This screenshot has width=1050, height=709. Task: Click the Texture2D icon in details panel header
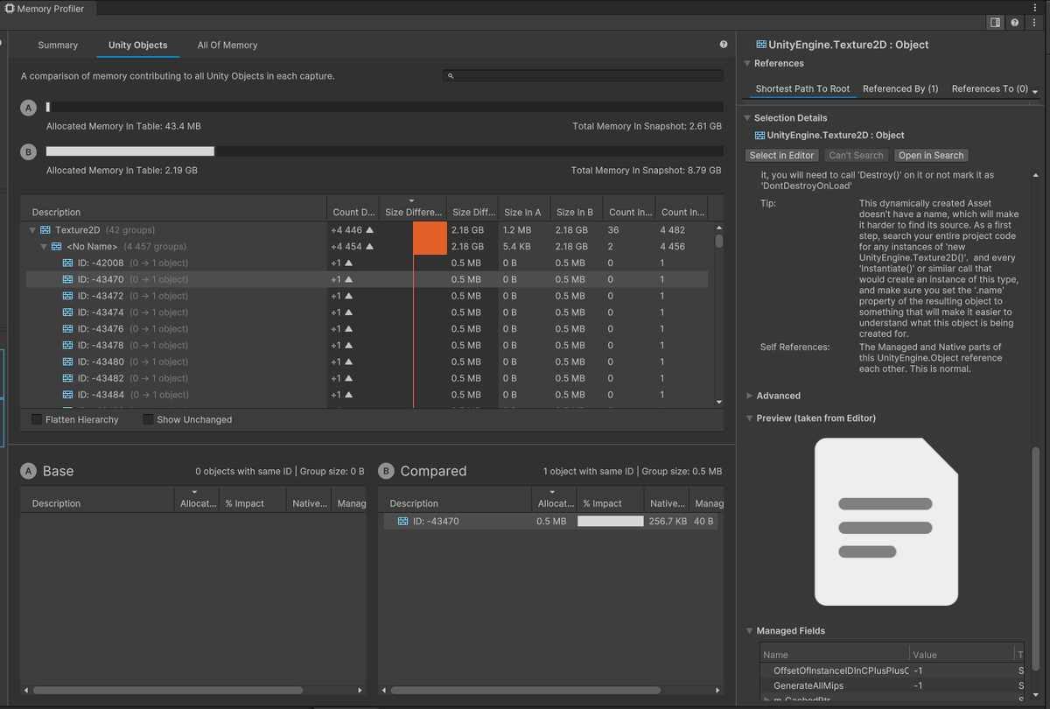click(x=761, y=45)
